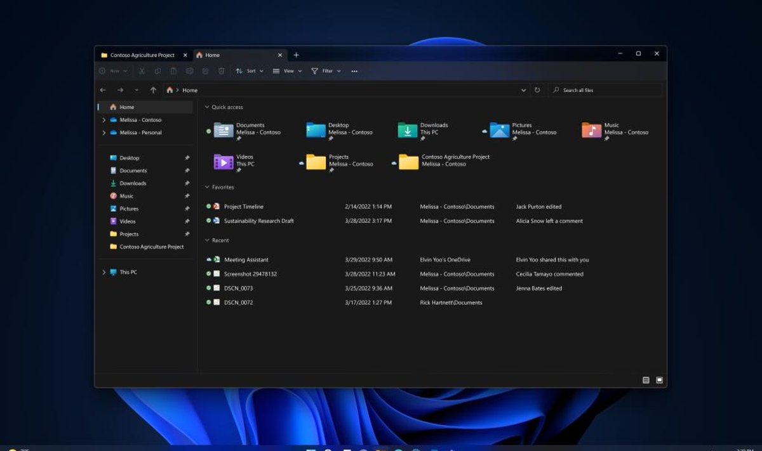Unpin Desktop using its sidebar pin icon

187,158
